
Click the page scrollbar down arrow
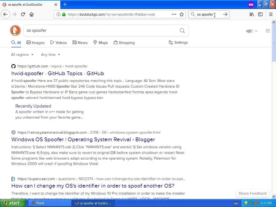click(274, 196)
